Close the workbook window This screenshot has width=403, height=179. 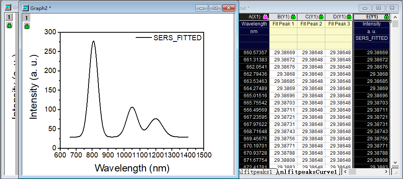click(392, 8)
